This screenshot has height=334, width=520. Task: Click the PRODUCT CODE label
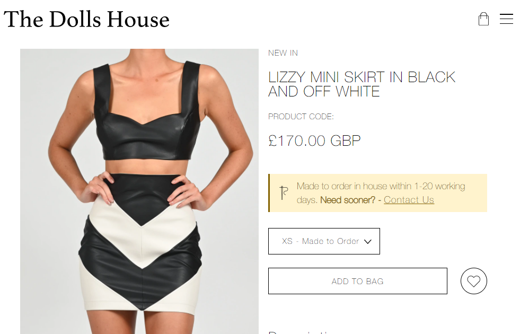(301, 117)
